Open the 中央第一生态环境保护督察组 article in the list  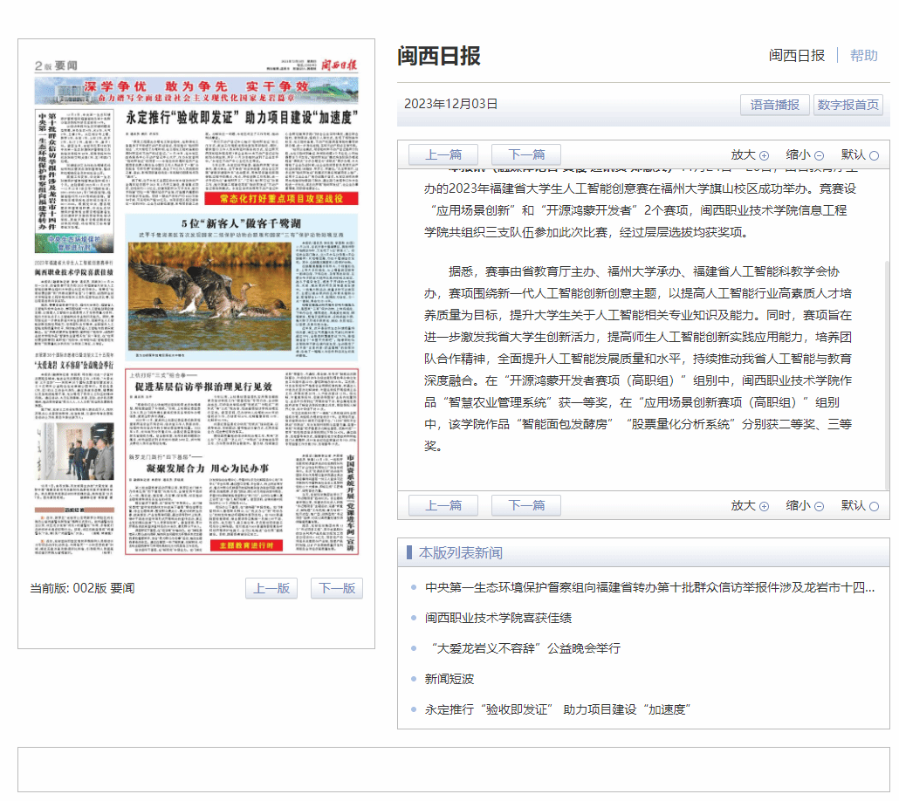pos(649,587)
